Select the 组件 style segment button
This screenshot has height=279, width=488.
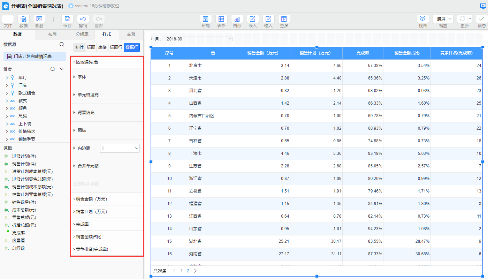(x=79, y=47)
